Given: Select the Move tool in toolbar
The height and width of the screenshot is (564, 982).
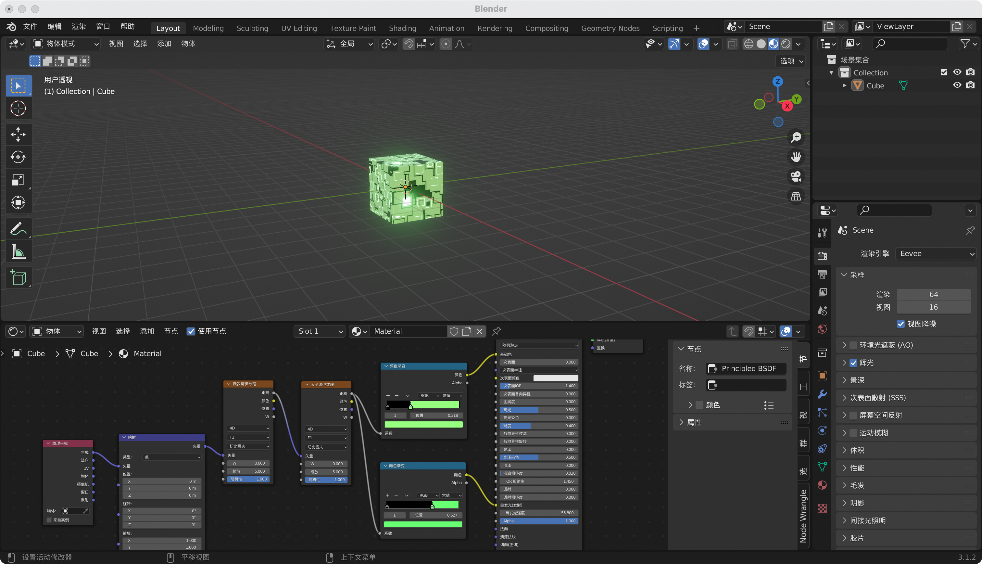Looking at the screenshot, I should point(18,135).
